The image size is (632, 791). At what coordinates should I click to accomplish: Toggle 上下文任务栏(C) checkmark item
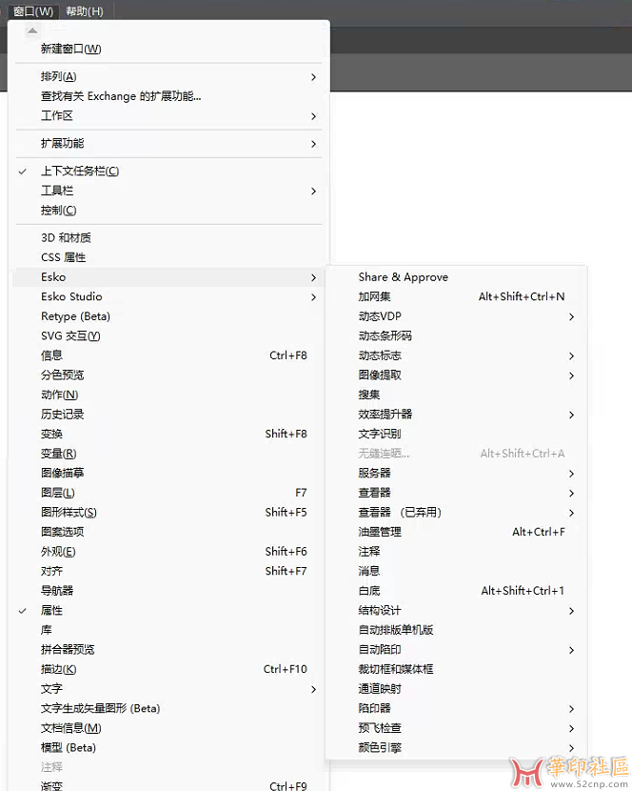[168, 171]
